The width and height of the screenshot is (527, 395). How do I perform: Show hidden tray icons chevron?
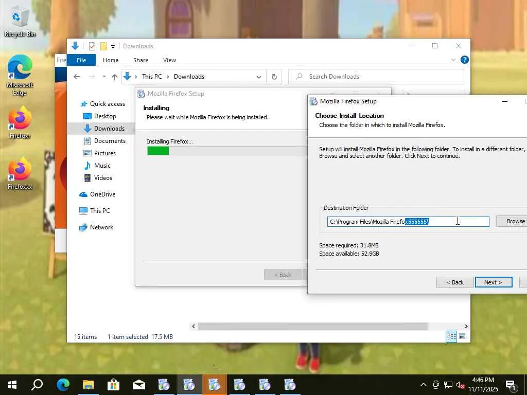coord(424,385)
